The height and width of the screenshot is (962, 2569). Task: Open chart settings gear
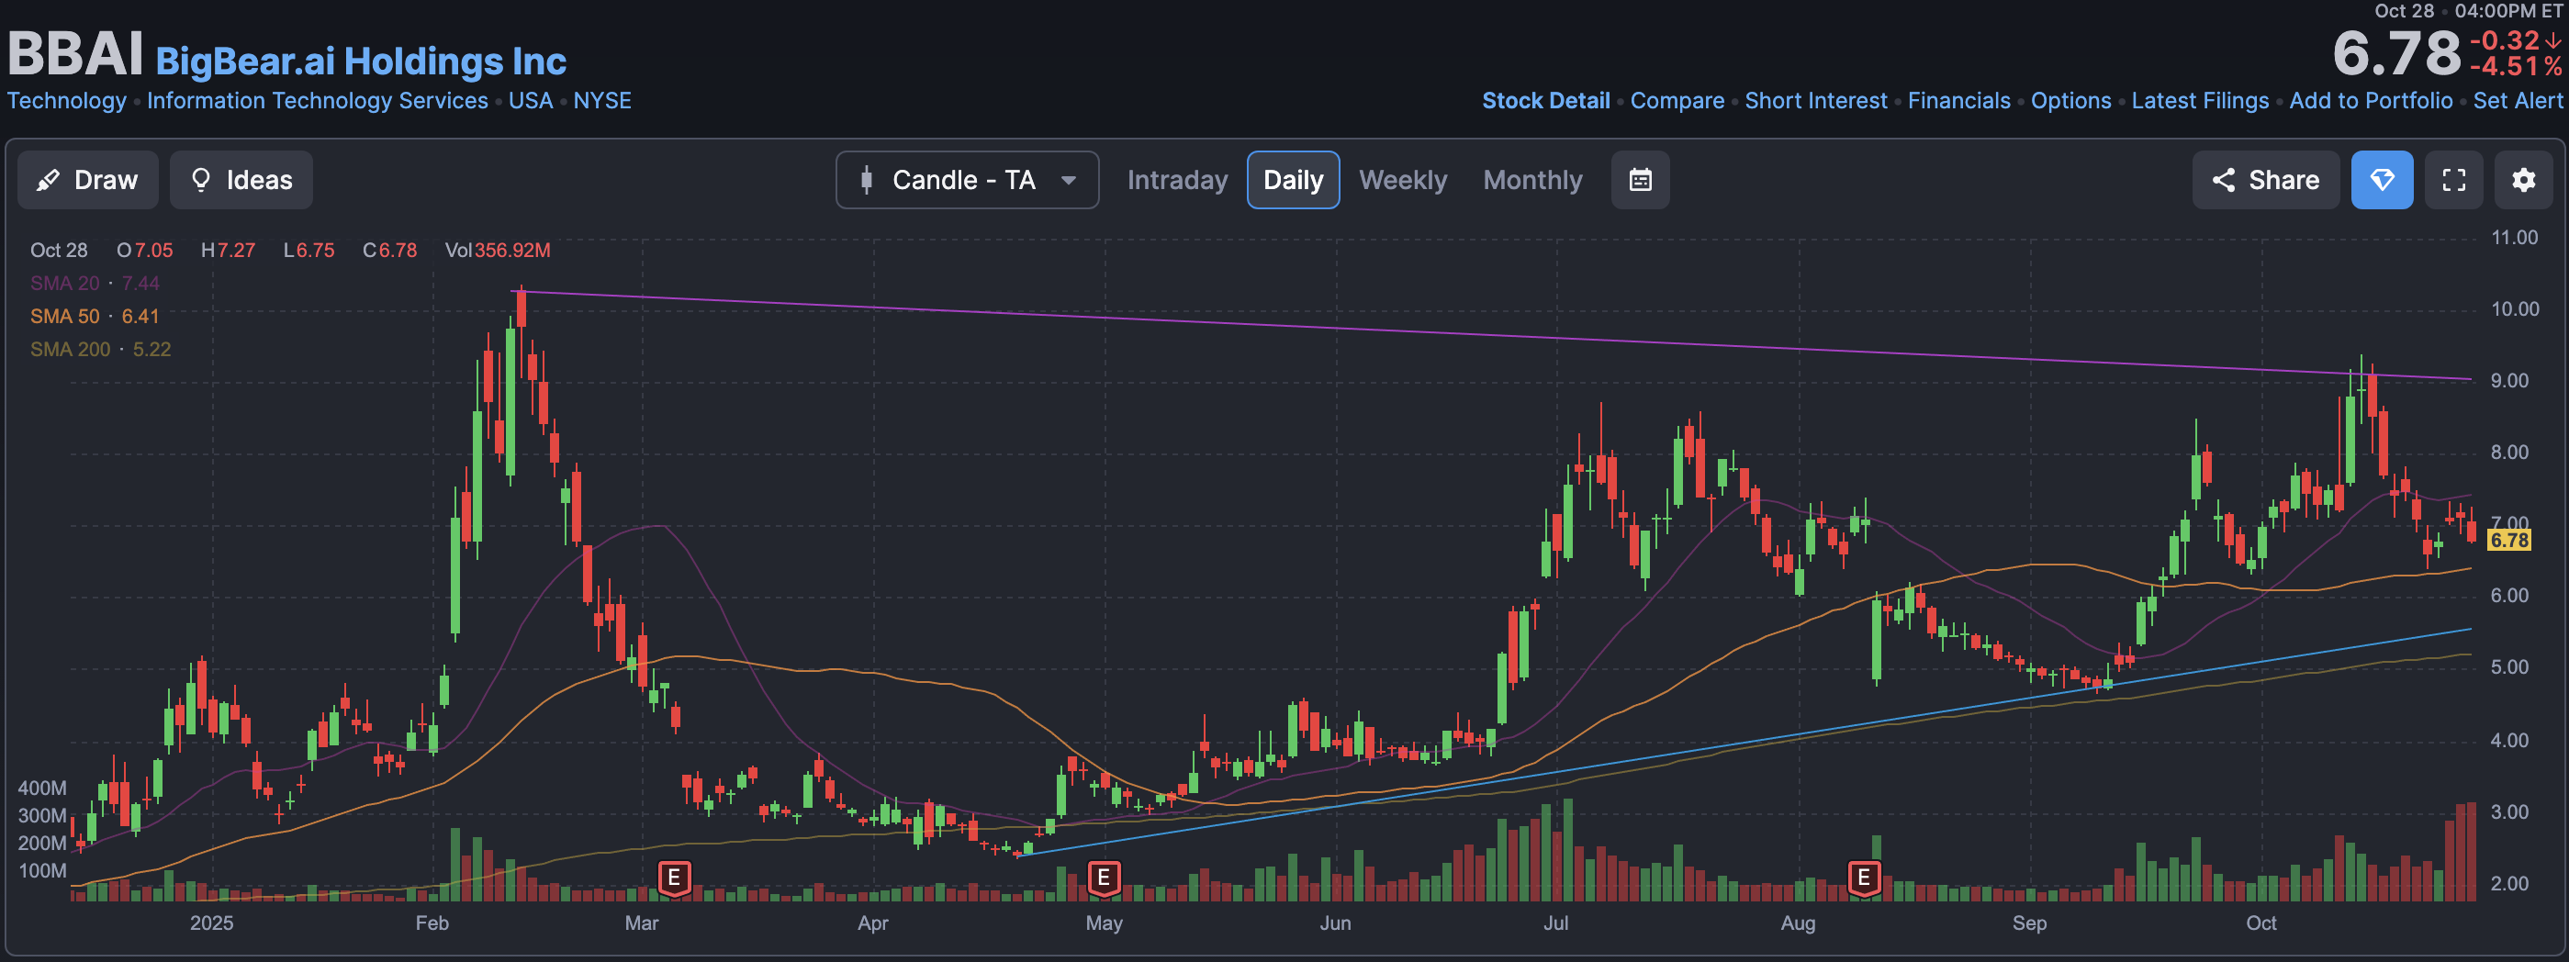click(x=2523, y=179)
